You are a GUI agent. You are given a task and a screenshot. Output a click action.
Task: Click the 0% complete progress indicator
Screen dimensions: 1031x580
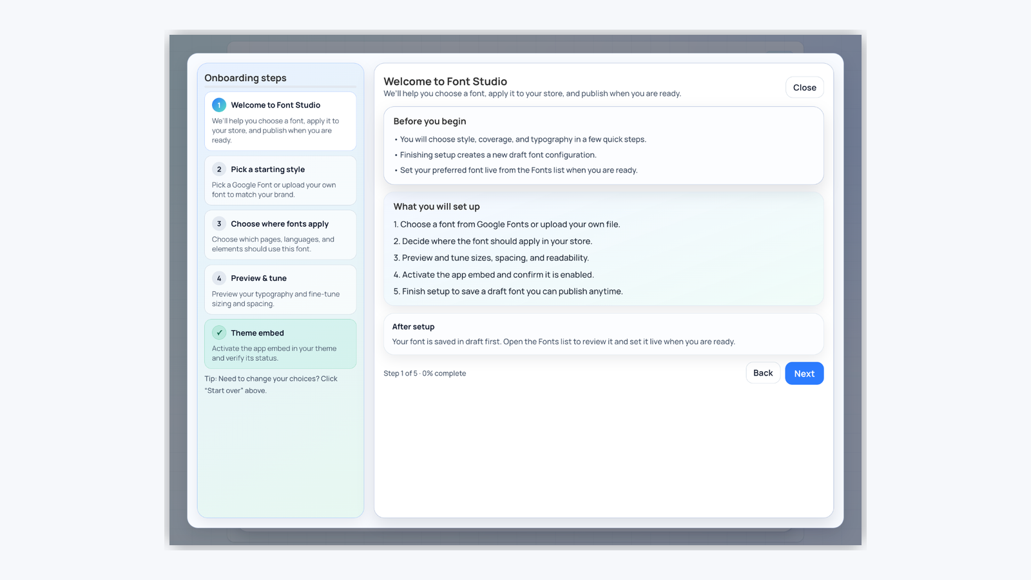point(425,373)
